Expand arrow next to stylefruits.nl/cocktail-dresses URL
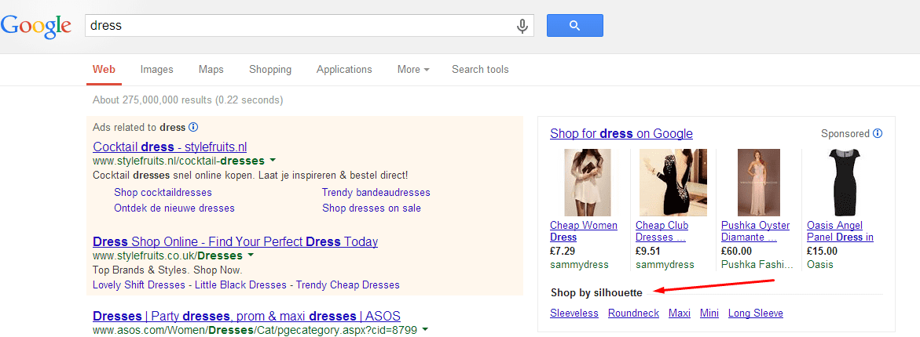The image size is (920, 337). tap(273, 160)
